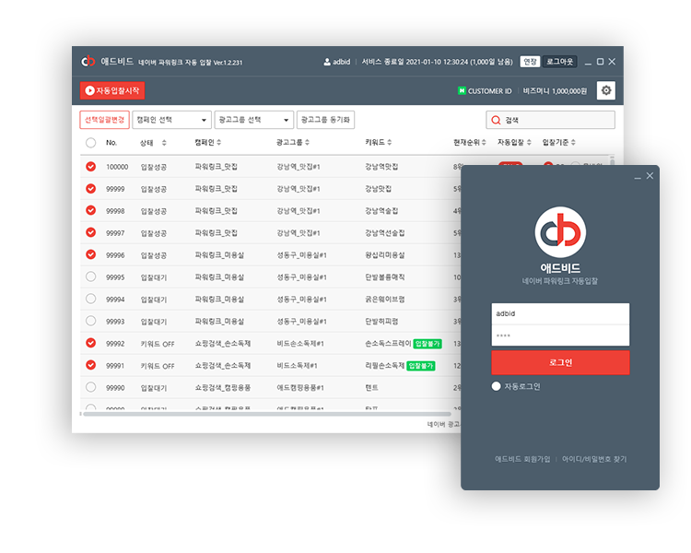The width and height of the screenshot is (691, 553).
Task: Click the 연장 extend button
Action: click(x=530, y=62)
